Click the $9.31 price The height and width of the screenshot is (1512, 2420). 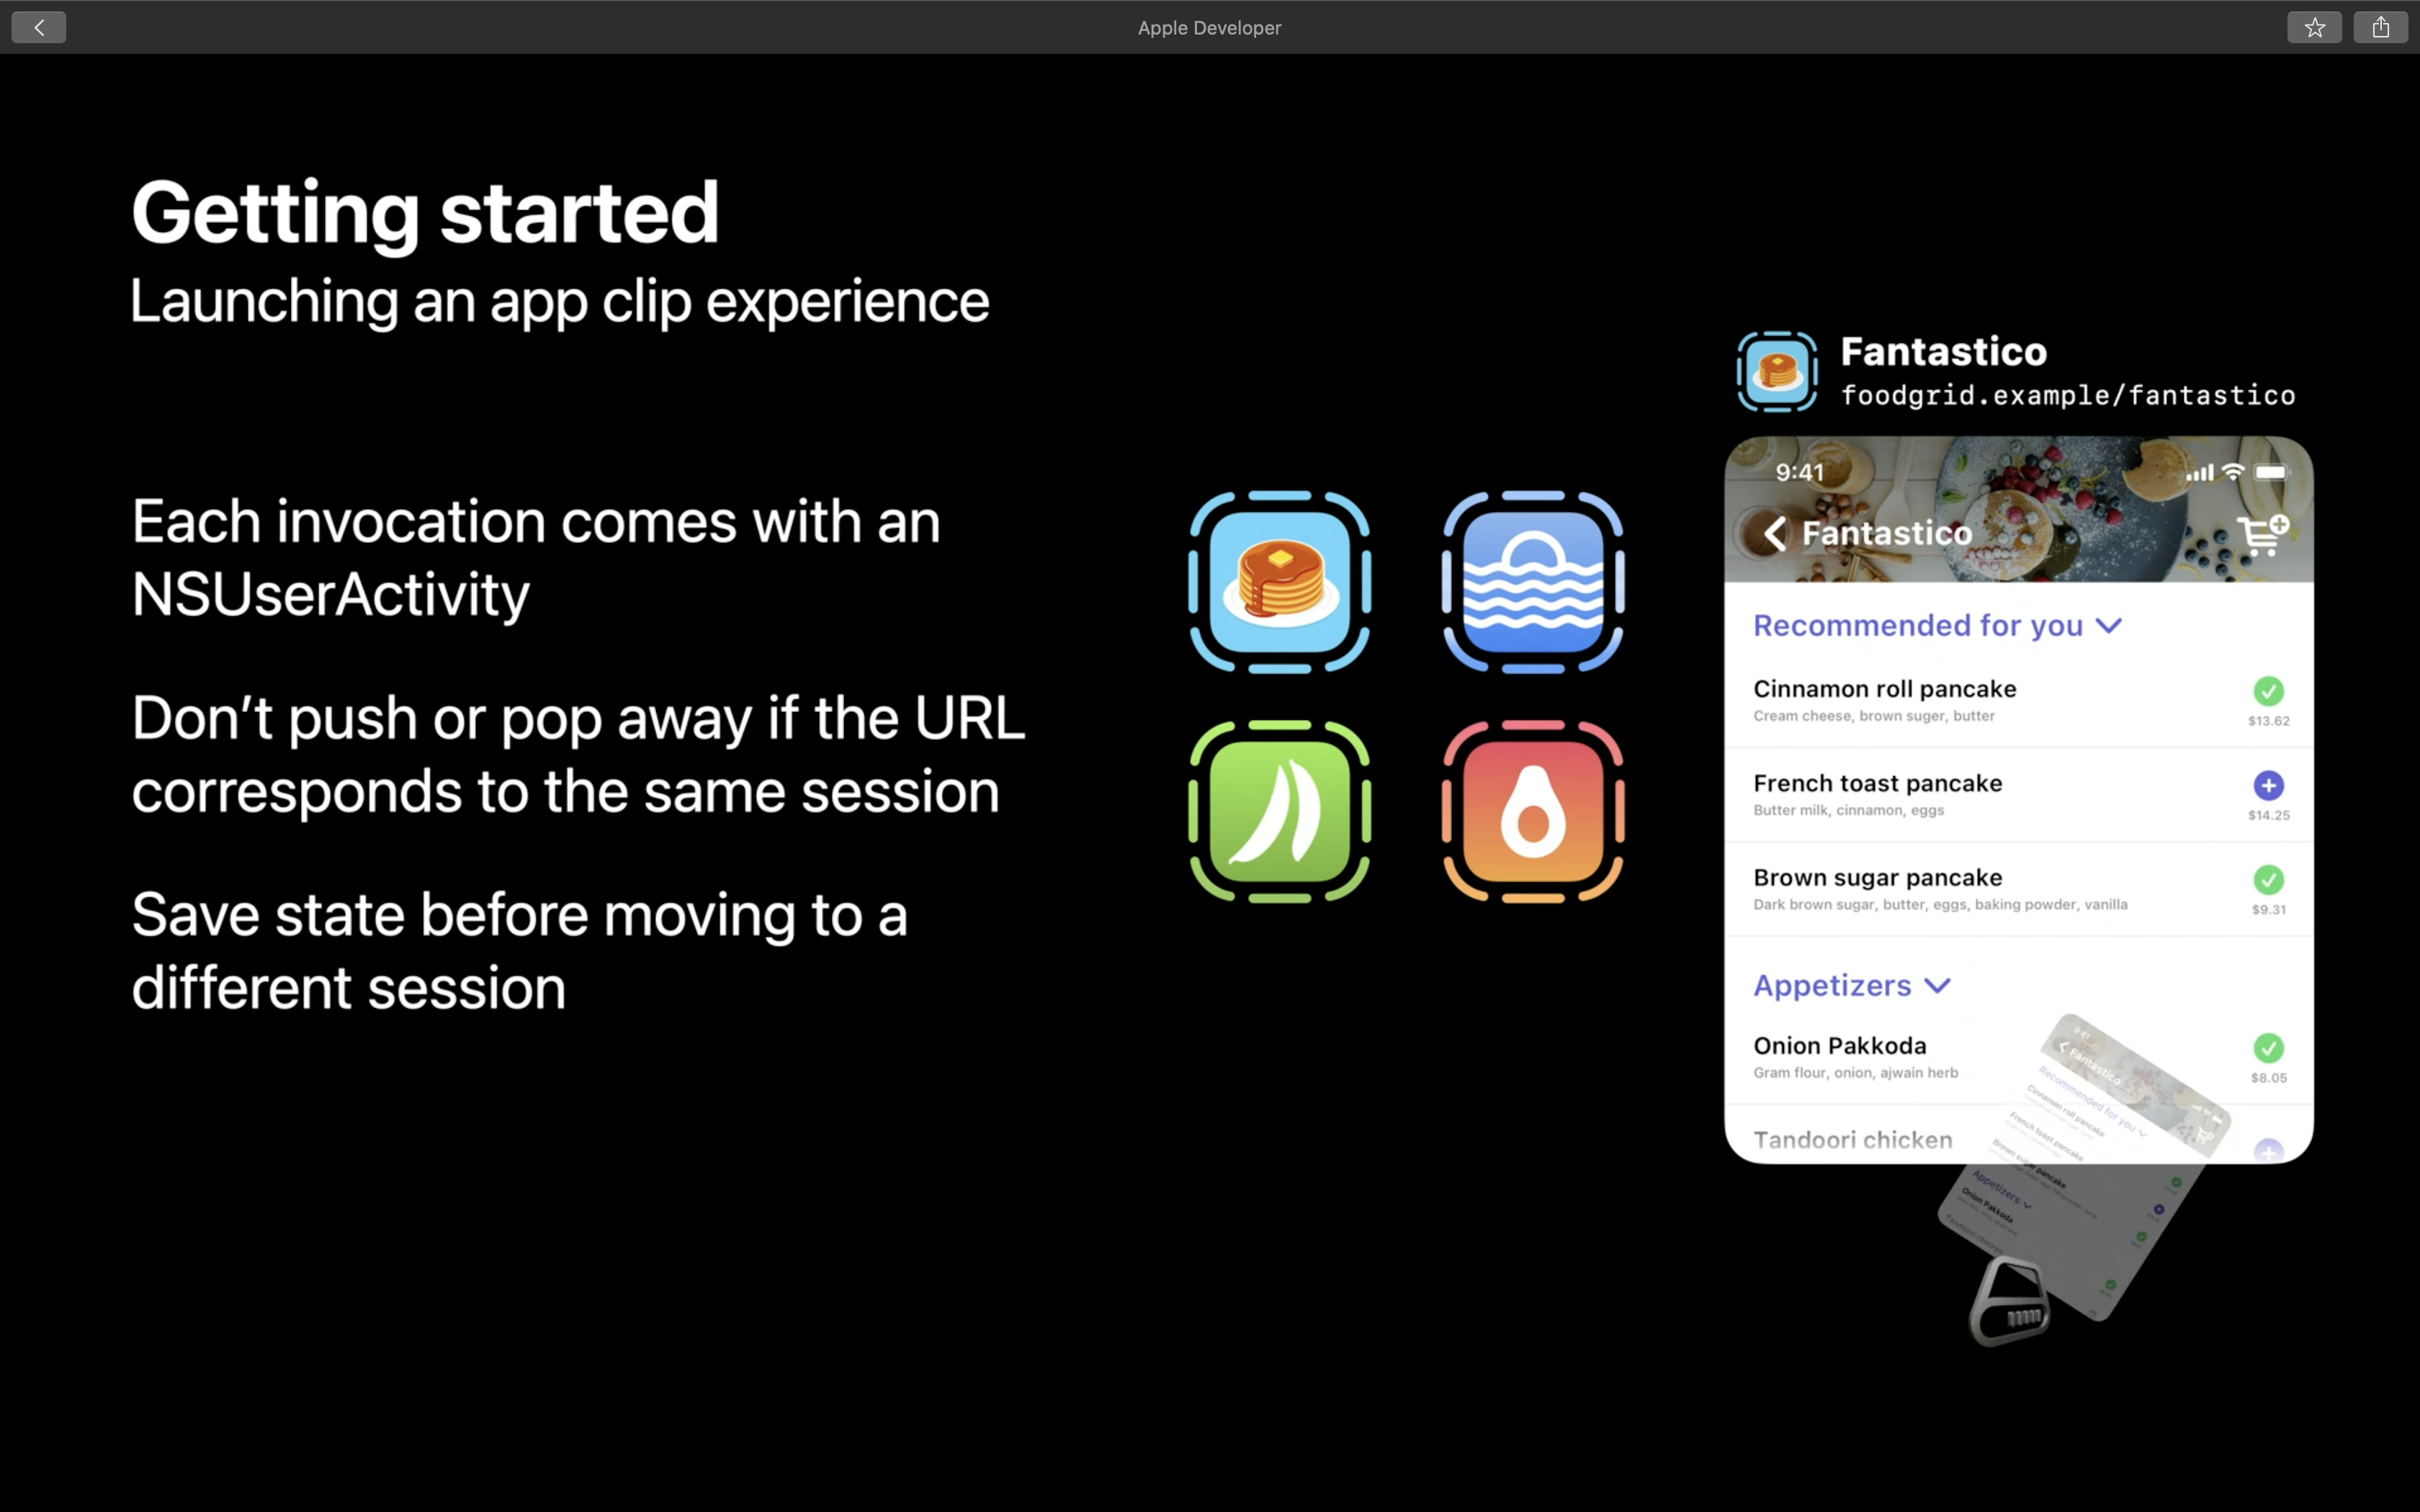(2268, 910)
